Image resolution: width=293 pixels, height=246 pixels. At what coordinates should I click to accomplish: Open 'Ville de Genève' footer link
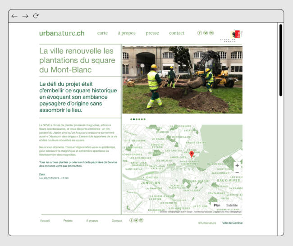click(232, 223)
